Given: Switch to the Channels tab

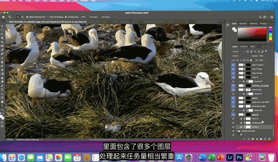Looking at the screenshot, I should (244, 47).
